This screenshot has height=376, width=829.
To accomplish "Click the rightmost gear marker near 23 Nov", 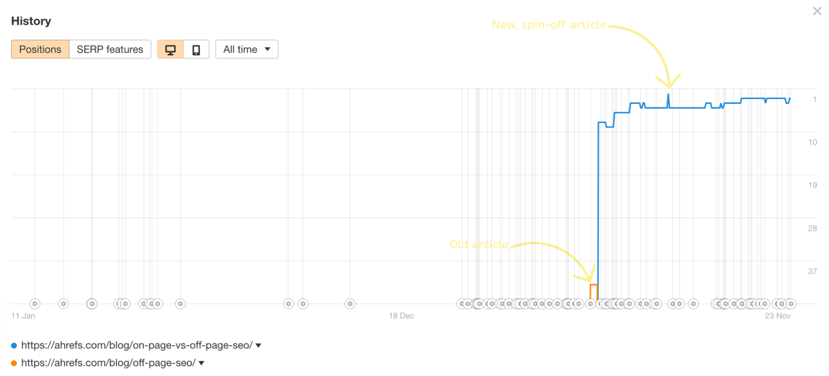I will pyautogui.click(x=791, y=304).
